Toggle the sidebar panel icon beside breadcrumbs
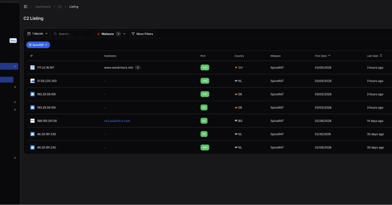This screenshot has height=205, width=392. pyautogui.click(x=25, y=7)
